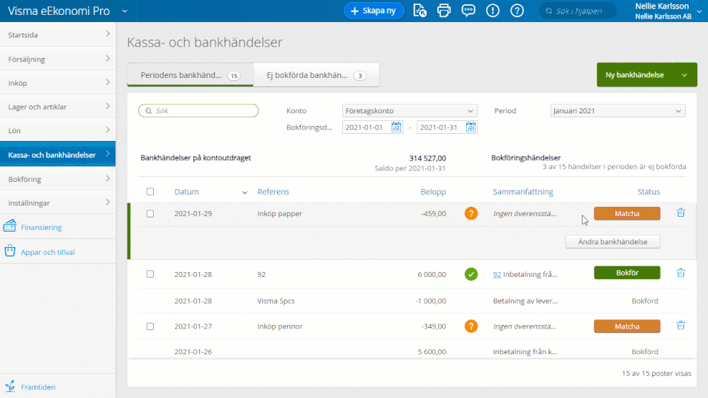Toggle the select-all checkbox in header
The width and height of the screenshot is (708, 398).
click(x=150, y=192)
